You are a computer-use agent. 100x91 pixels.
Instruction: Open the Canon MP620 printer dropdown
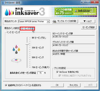point(34,21)
